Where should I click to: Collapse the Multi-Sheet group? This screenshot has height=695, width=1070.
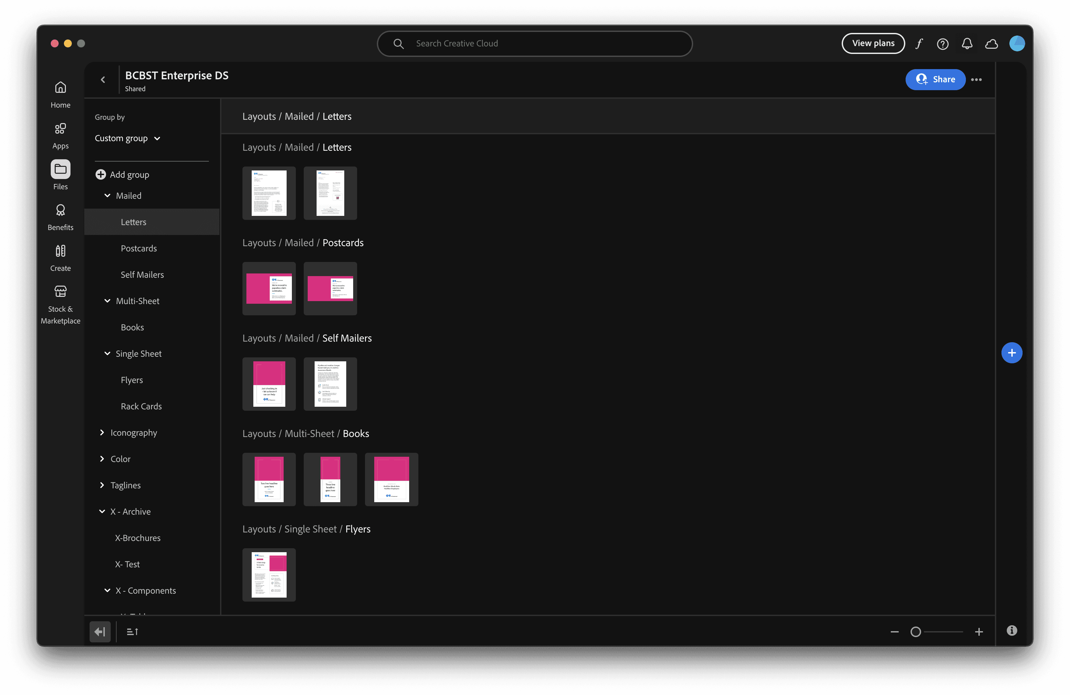[107, 301]
